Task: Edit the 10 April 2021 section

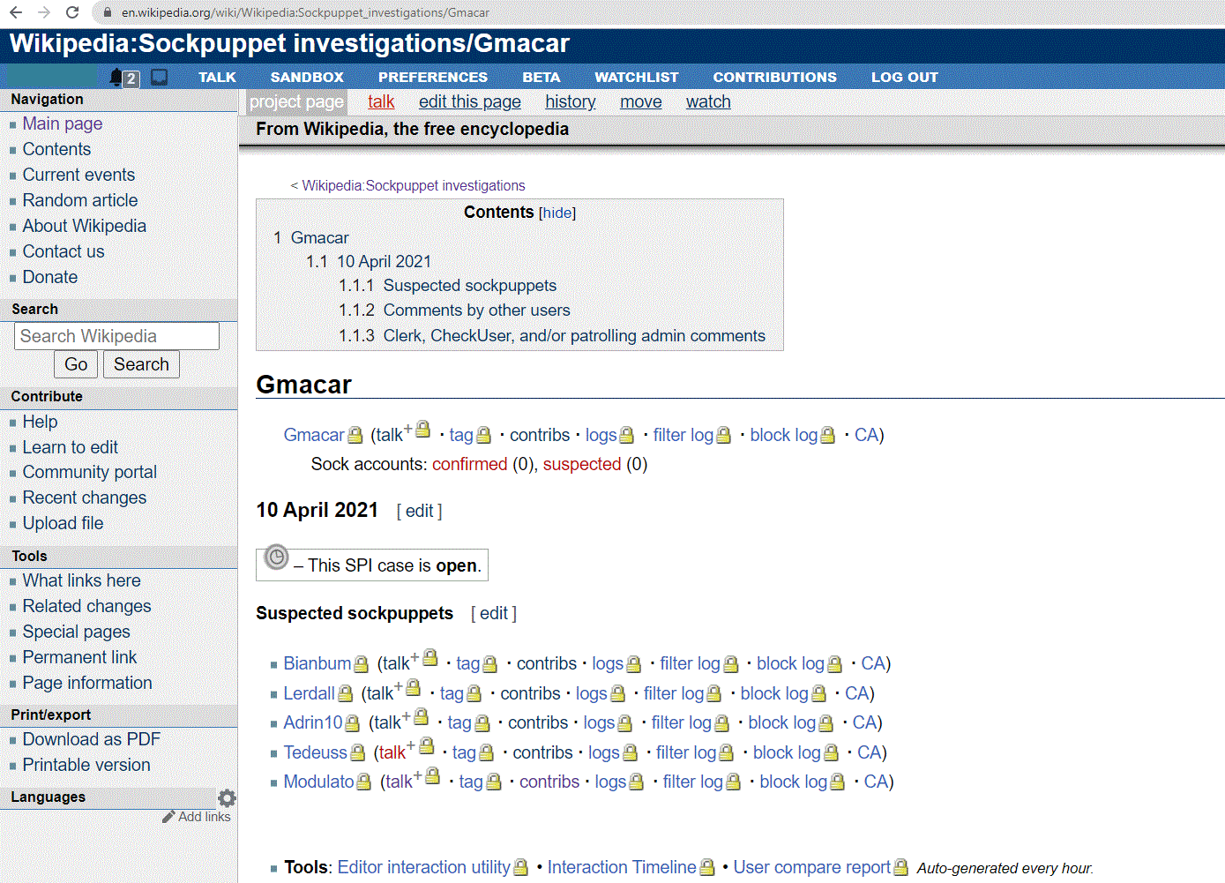Action: coord(420,511)
